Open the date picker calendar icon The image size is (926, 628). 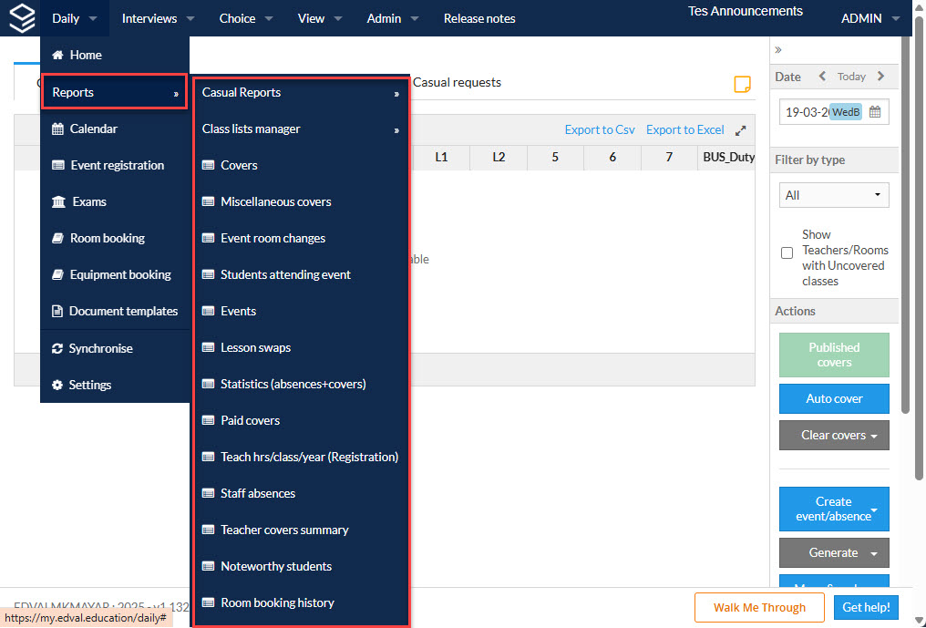coord(875,112)
